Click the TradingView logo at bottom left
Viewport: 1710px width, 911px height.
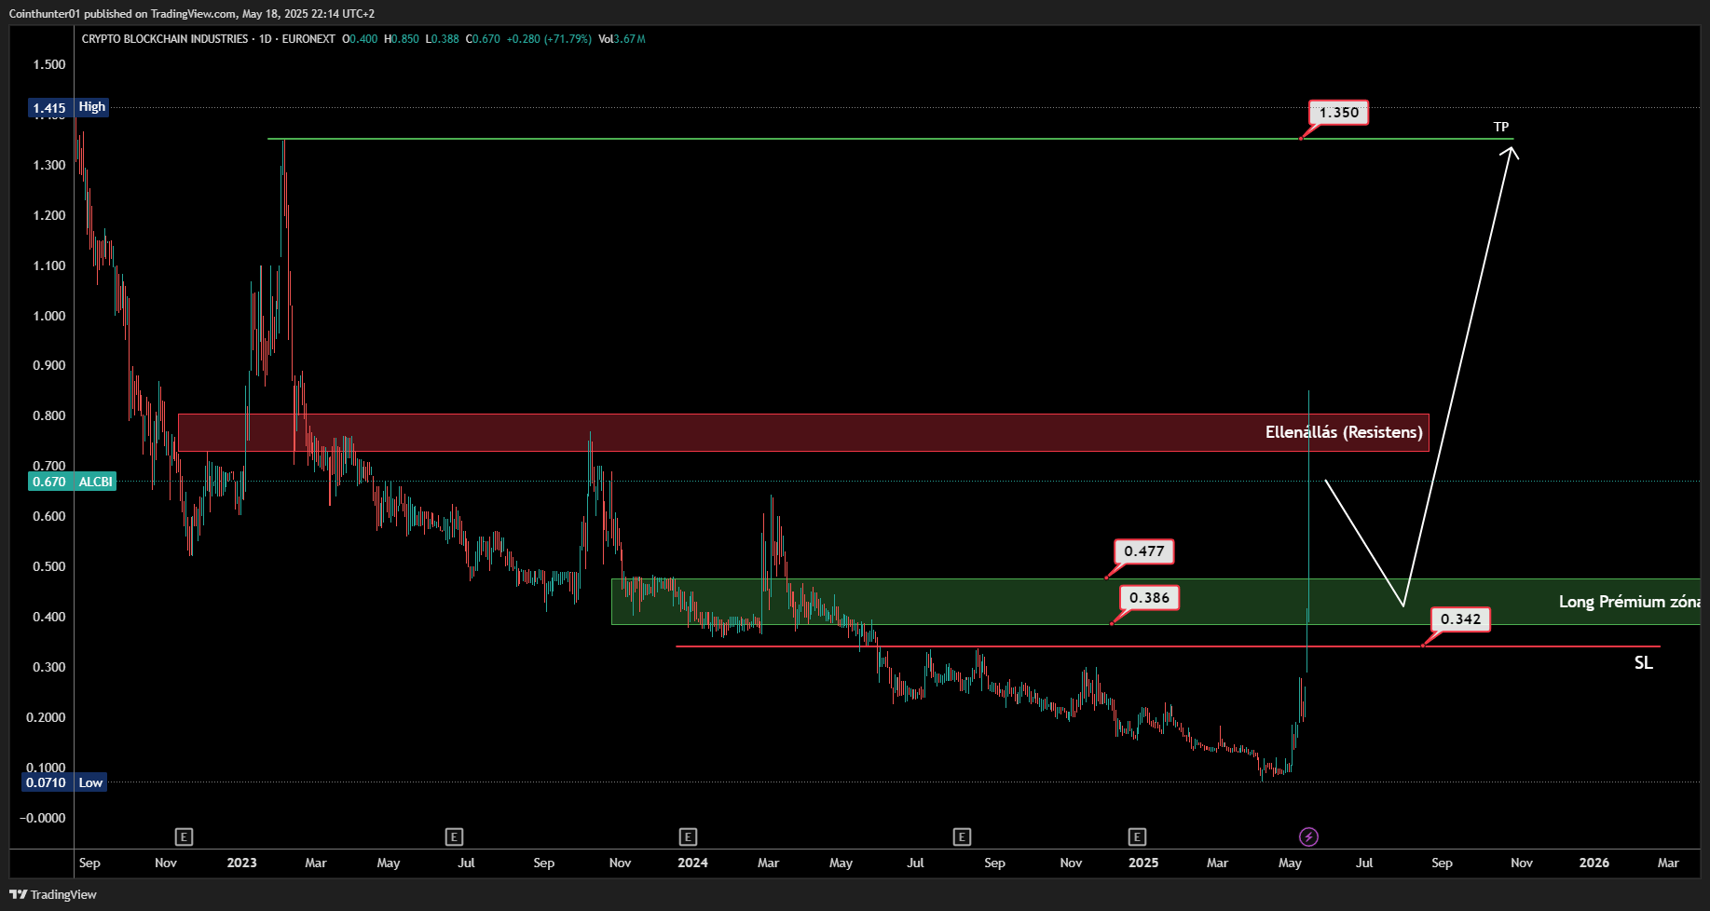pyautogui.click(x=54, y=894)
